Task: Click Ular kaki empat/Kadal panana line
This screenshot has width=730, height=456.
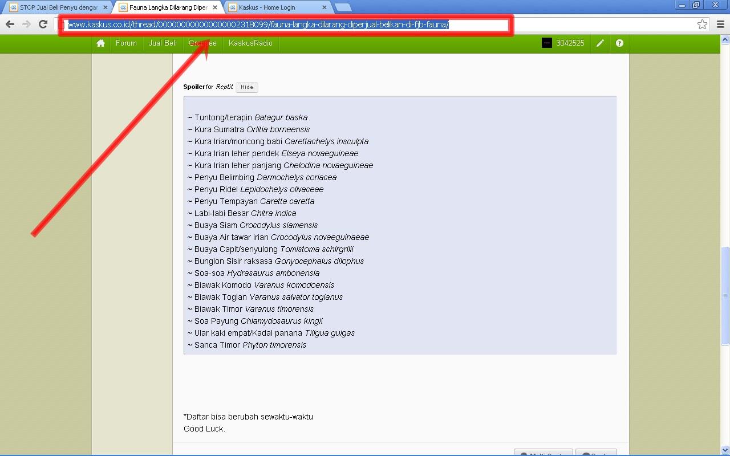Action: point(271,333)
